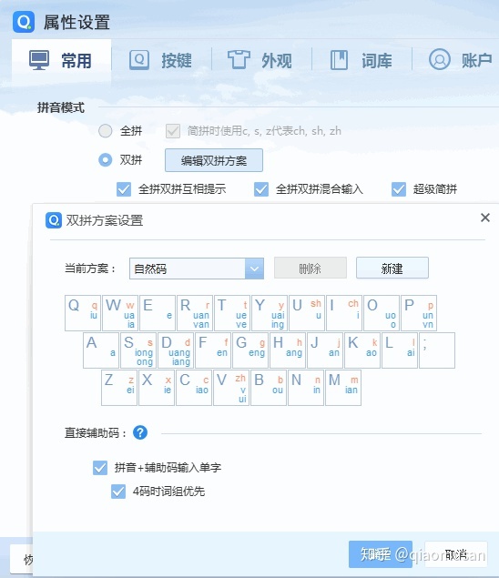Click the 删除 button
Screen dimensions: 499x578
pos(311,268)
